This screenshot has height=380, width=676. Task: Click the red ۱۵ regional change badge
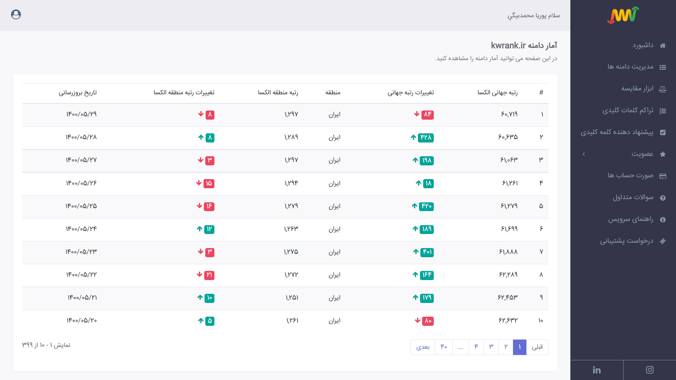209,183
